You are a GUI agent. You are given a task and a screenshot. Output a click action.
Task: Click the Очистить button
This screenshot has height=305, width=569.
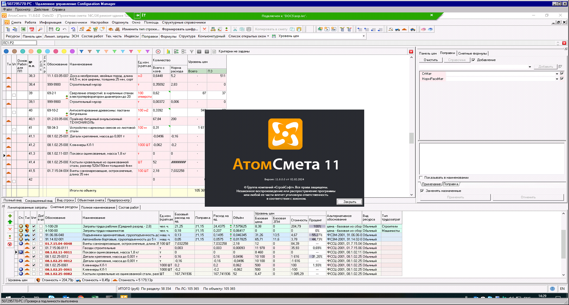click(431, 60)
